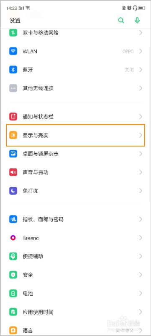Select 指纹、面部与密码 entry
This screenshot has width=151, height=336.
[75, 219]
